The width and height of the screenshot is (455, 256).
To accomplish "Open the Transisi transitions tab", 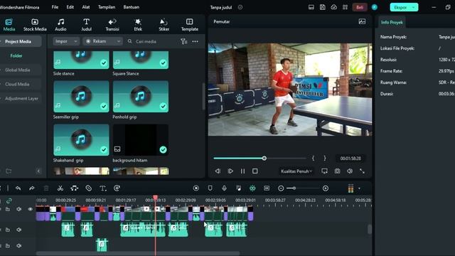I will (112, 25).
